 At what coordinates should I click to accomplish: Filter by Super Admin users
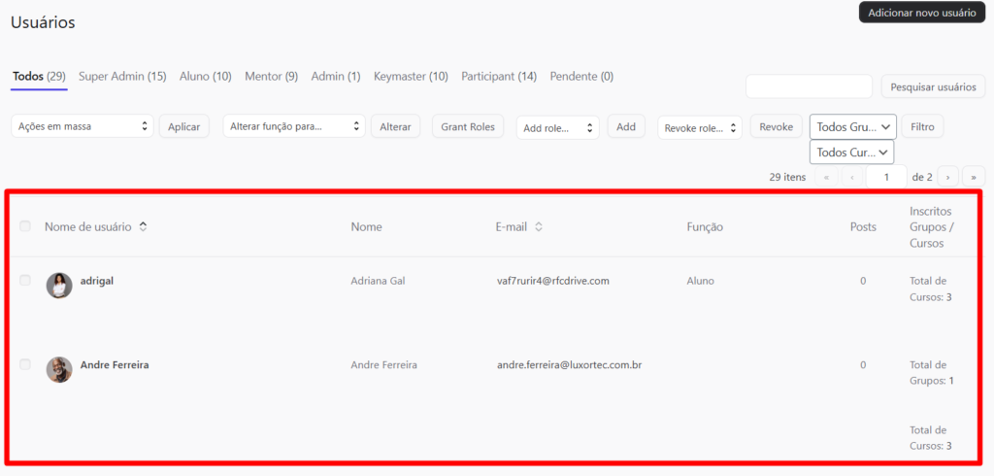122,76
